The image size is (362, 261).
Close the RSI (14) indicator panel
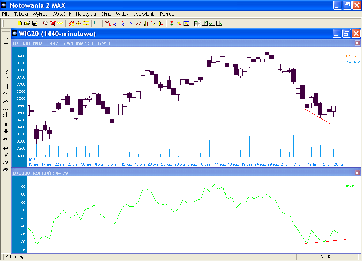pos(357,173)
